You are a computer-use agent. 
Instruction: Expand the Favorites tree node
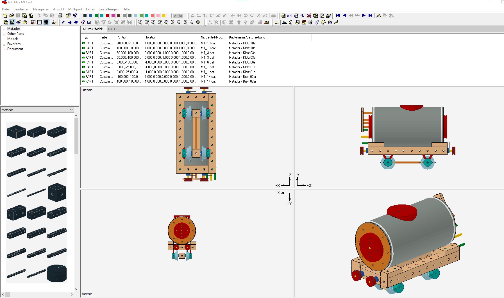click(4, 44)
